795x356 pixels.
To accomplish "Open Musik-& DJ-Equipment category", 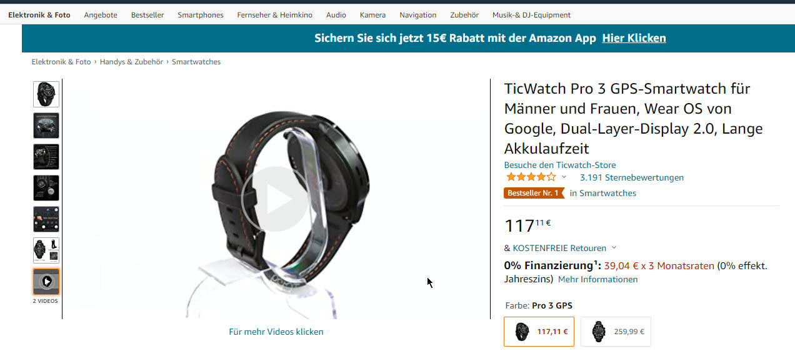I will point(531,15).
